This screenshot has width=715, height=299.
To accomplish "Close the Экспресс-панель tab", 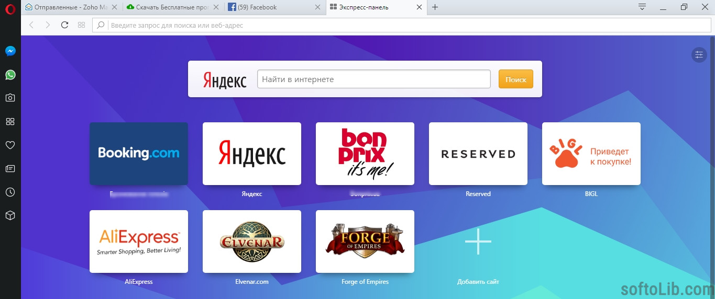I will pos(419,7).
